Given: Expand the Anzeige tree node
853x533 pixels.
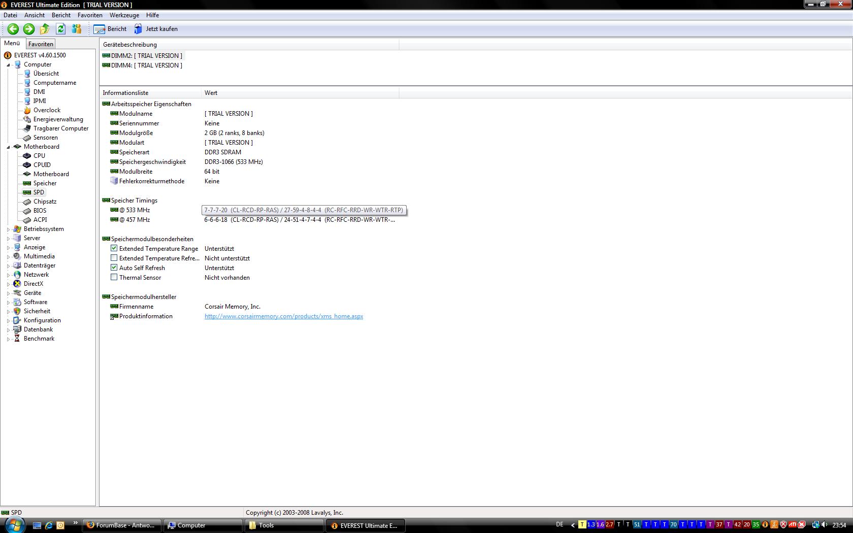Looking at the screenshot, I should 8,248.
